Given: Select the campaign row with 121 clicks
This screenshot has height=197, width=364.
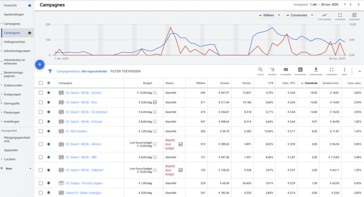Looking at the screenshot, I should [x=41, y=157].
